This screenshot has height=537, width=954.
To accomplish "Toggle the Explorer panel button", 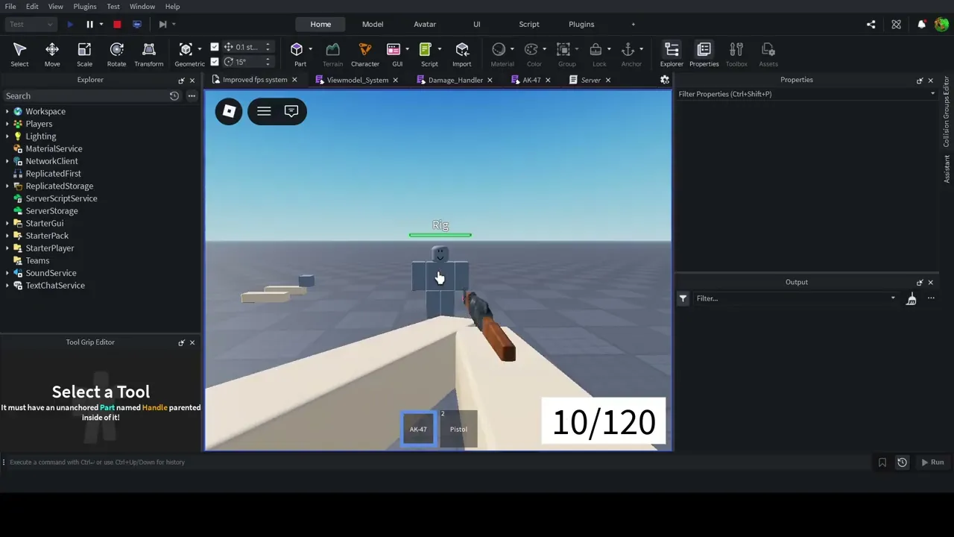I will point(672,54).
